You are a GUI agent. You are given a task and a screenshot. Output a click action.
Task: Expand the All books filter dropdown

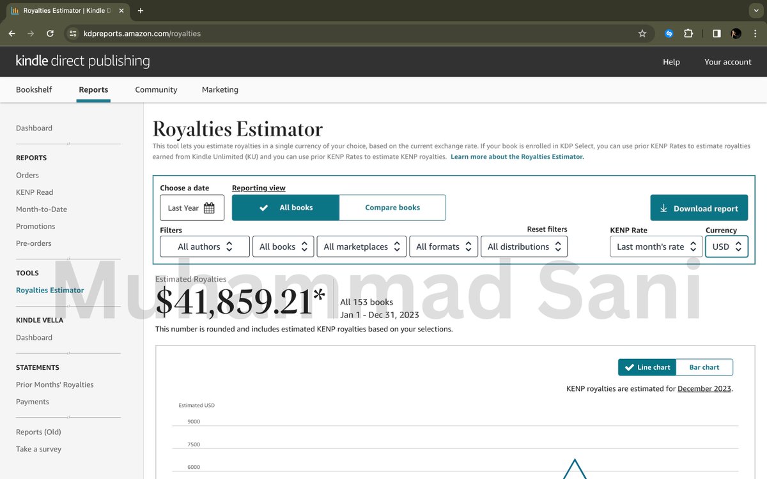point(283,247)
